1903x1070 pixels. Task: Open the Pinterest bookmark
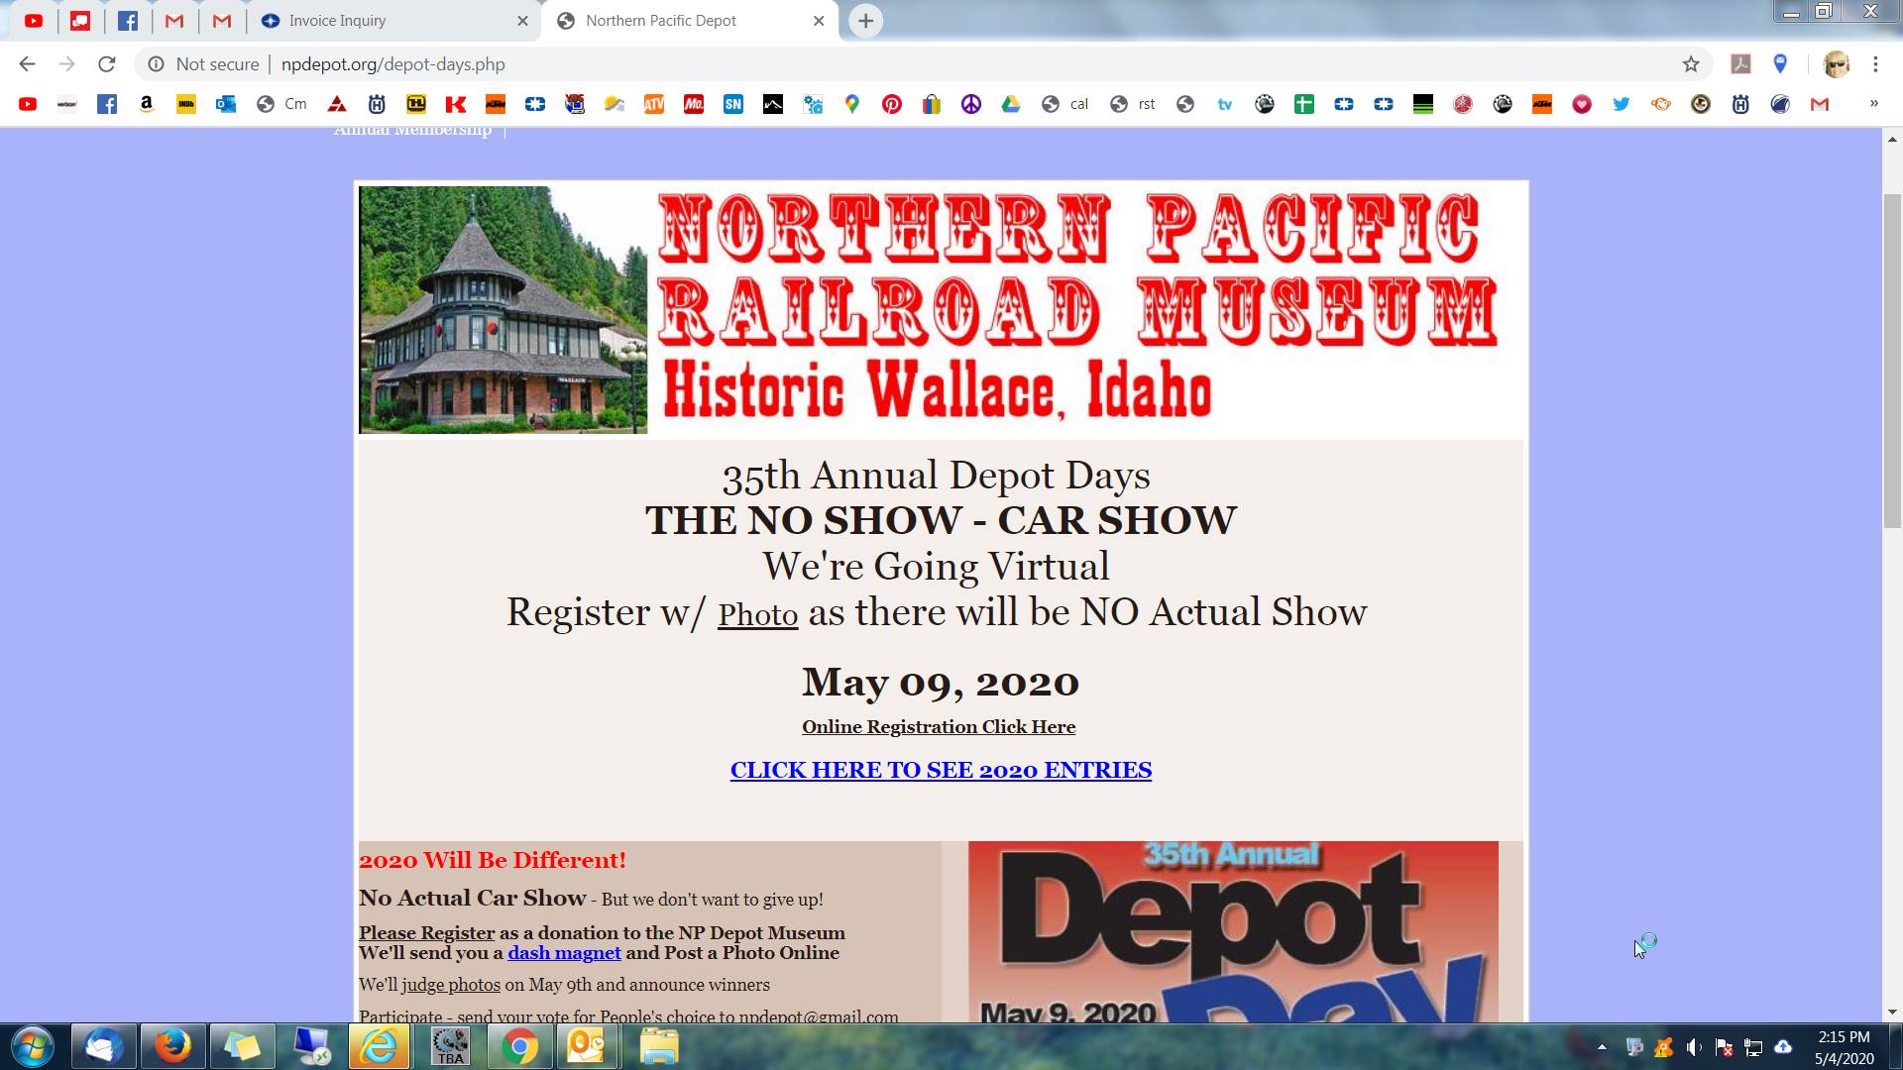[x=892, y=104]
